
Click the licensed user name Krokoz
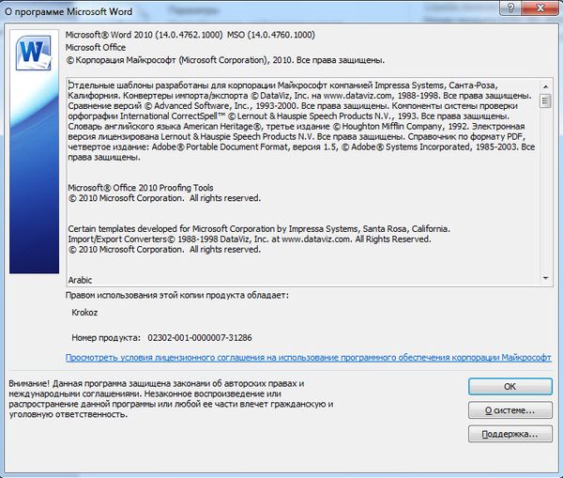[84, 313]
